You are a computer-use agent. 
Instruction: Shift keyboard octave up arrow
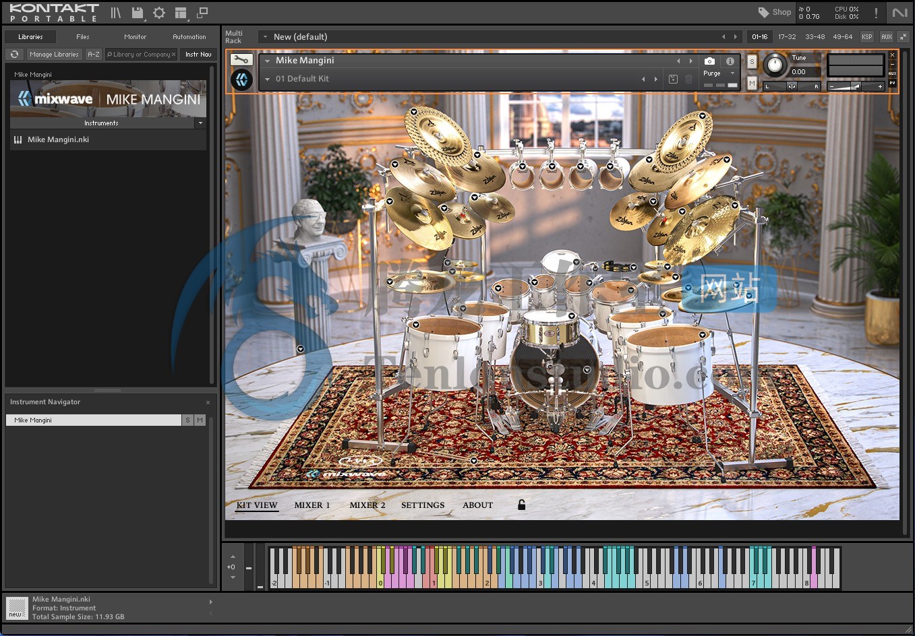(x=233, y=556)
